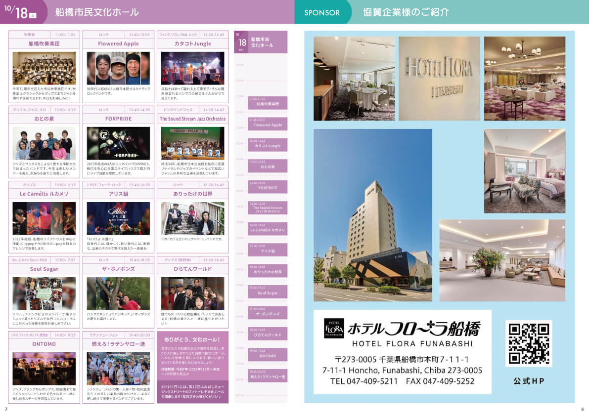The width and height of the screenshot is (589, 416).
Task: Open the Flowered Apple band photo
Action: pyautogui.click(x=118, y=68)
